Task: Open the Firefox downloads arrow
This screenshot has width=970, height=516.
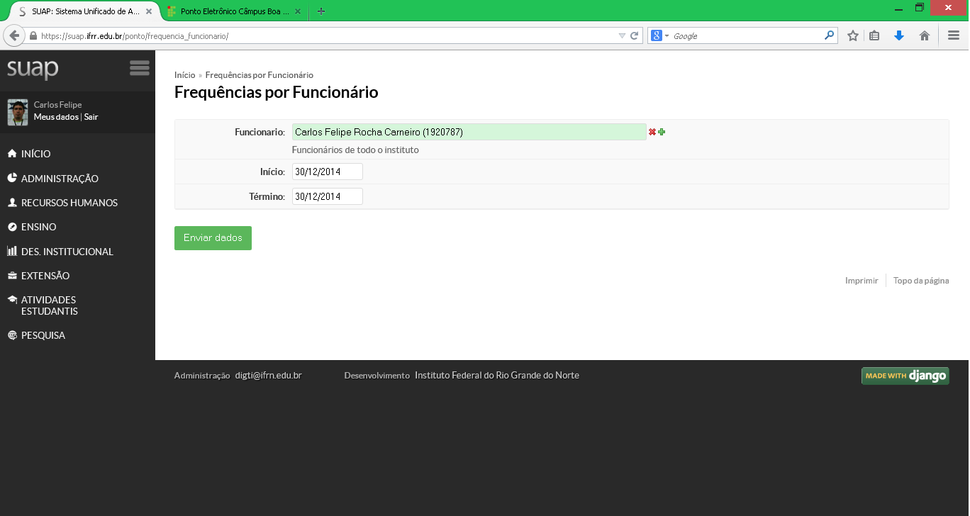Action: 899,35
